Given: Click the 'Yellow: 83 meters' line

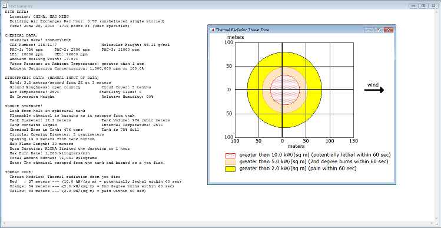Looking at the screenshot, I should tap(78, 191).
